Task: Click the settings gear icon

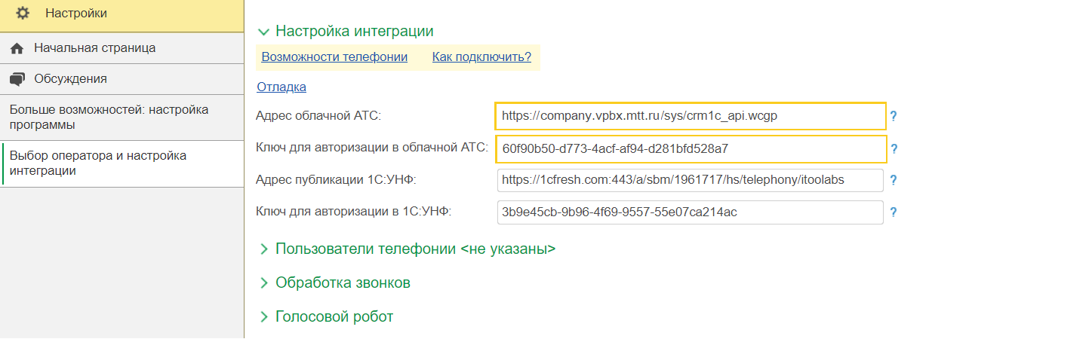Action: click(23, 13)
